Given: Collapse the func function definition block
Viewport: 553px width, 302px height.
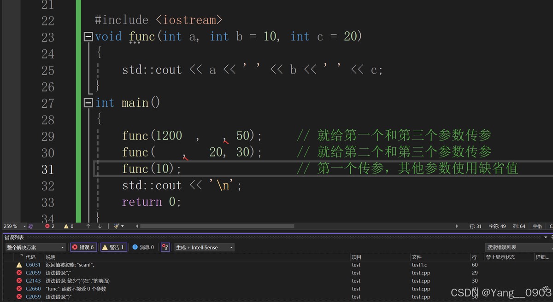Looking at the screenshot, I should (x=88, y=37).
